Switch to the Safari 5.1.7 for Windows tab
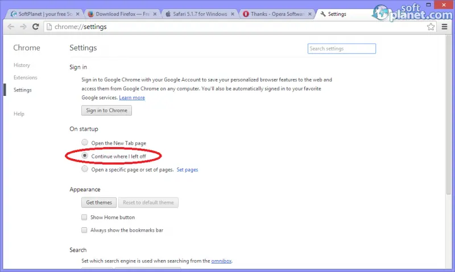 pyautogui.click(x=200, y=14)
